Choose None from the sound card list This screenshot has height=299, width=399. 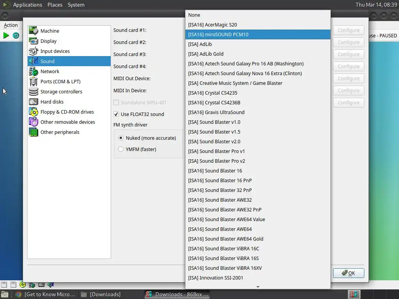click(258, 15)
